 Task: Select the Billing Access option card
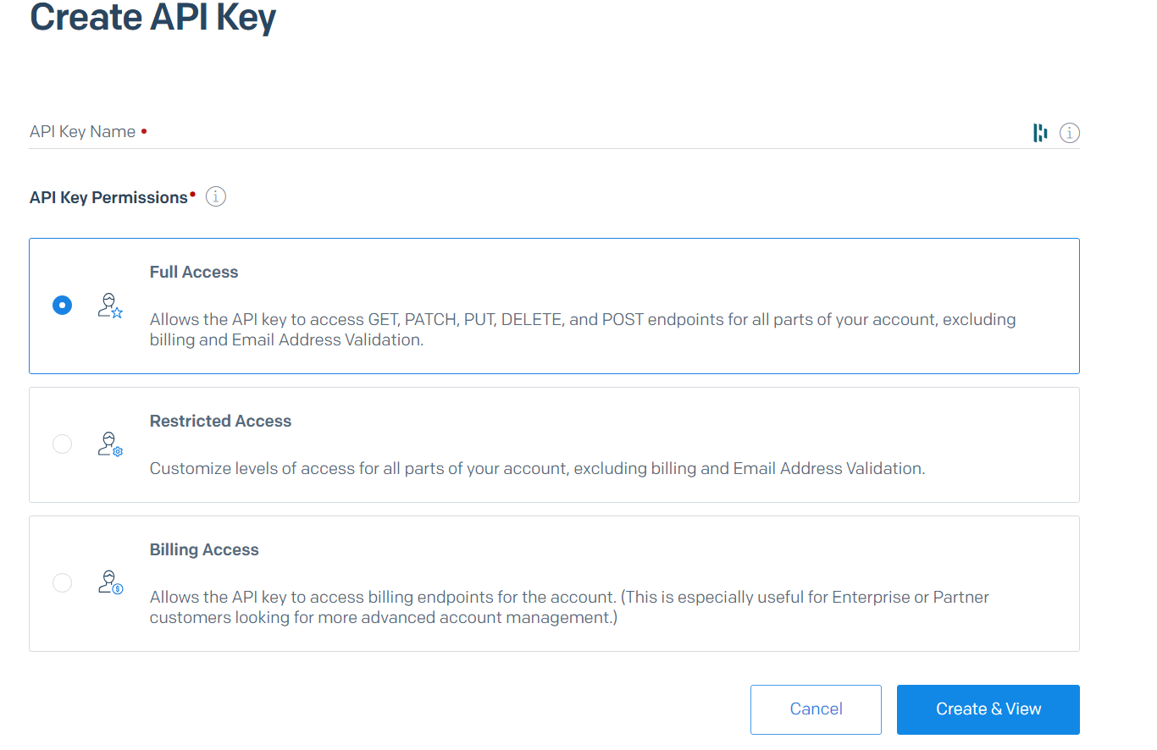(554, 582)
